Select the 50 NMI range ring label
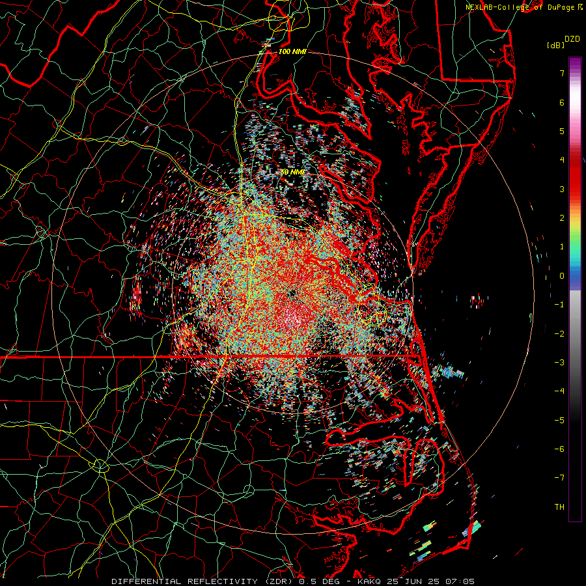 point(293,172)
